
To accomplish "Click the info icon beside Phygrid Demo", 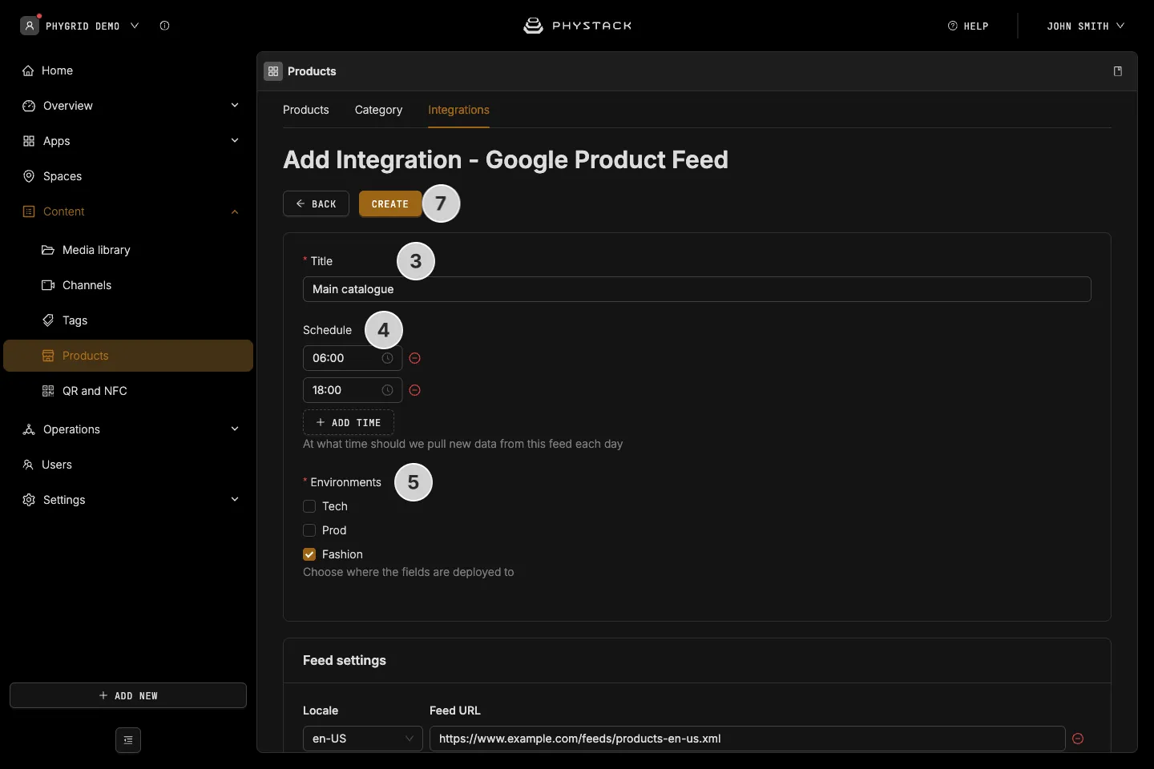I will 164,26.
